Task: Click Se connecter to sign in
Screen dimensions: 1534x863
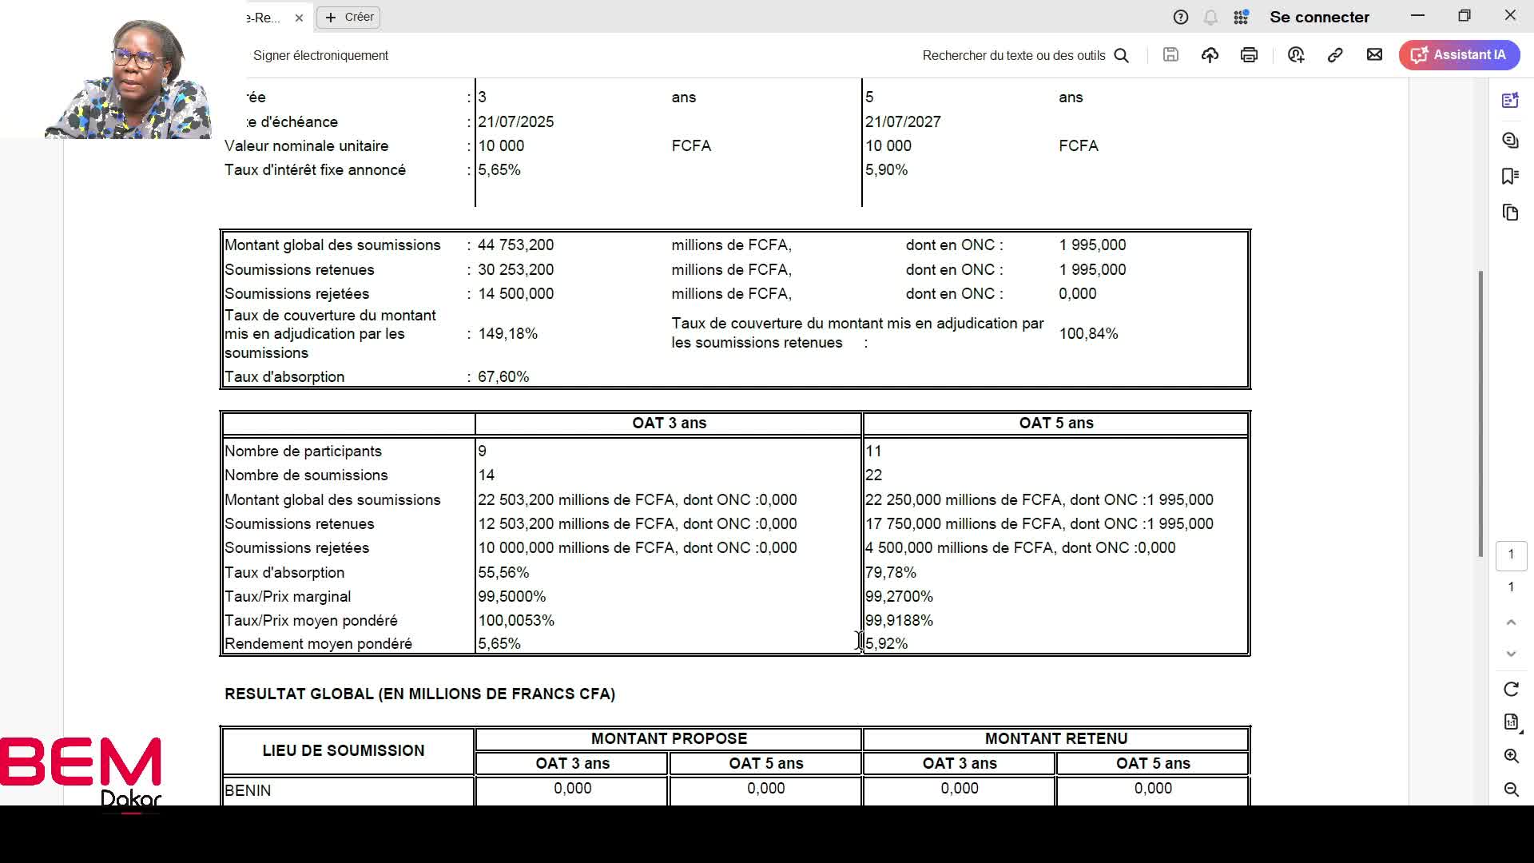Action: pyautogui.click(x=1319, y=17)
